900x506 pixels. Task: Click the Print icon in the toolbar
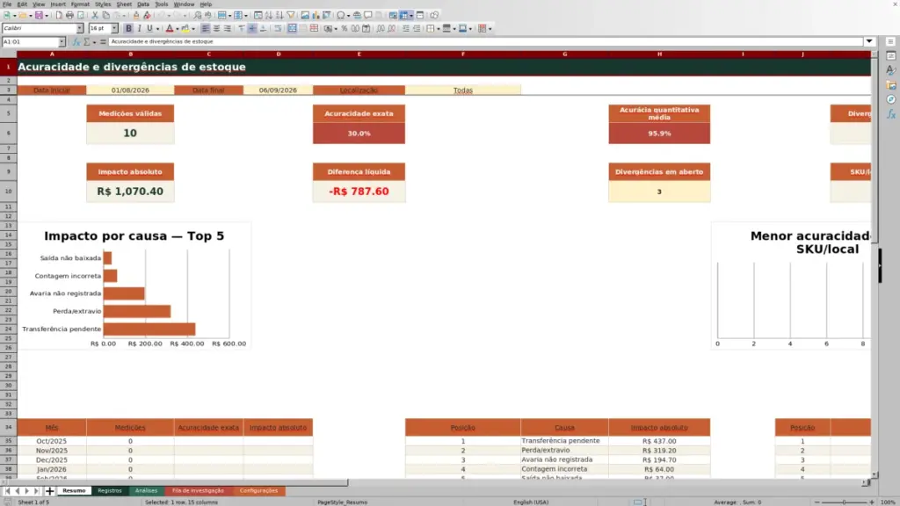click(69, 16)
